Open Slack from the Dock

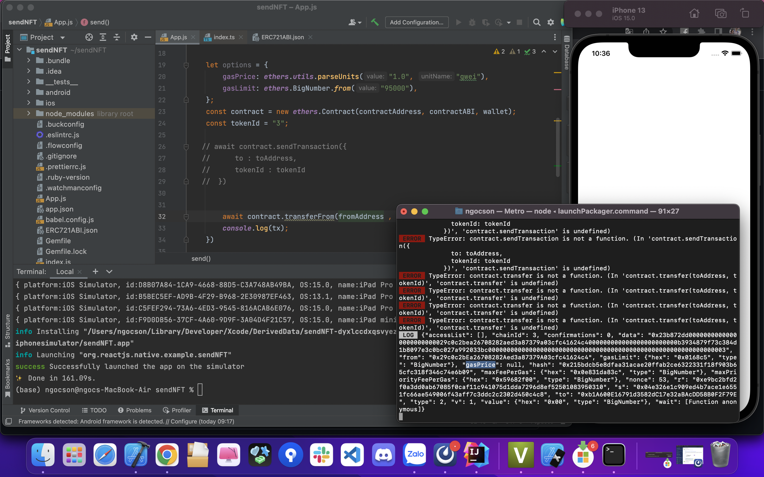322,454
